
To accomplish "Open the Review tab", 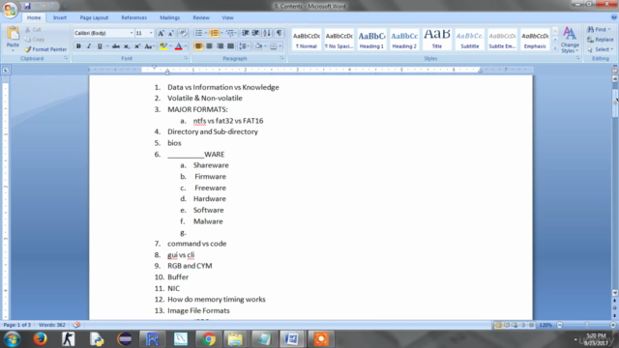I will click(201, 17).
